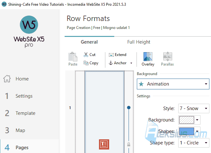
Task: Click the Extend row button
Action: (117, 55)
